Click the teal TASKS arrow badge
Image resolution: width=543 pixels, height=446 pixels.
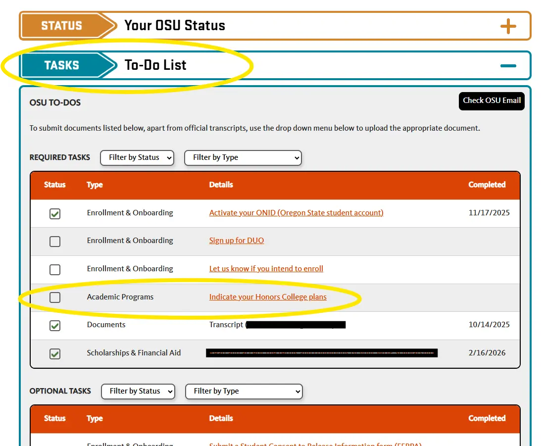pyautogui.click(x=68, y=65)
